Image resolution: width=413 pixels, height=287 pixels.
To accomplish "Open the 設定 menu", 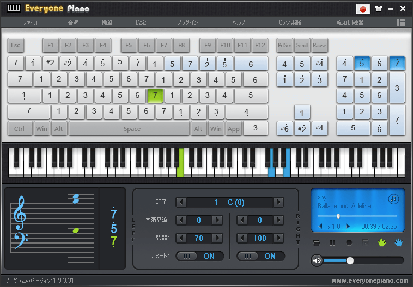I will pos(141,23).
